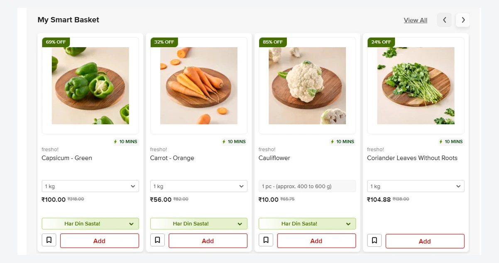Expand Har Din Sasta offer for Carrot

(x=198, y=224)
